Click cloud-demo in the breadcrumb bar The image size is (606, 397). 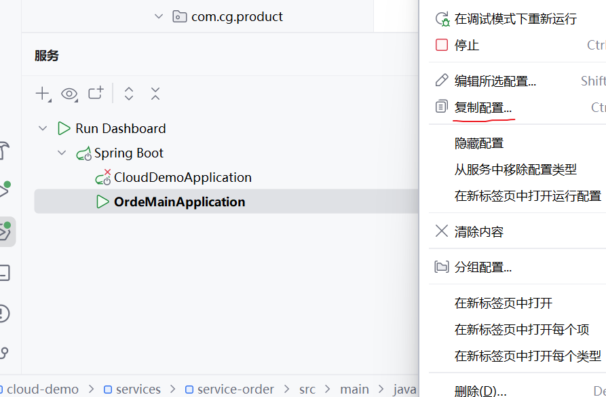[x=43, y=389]
